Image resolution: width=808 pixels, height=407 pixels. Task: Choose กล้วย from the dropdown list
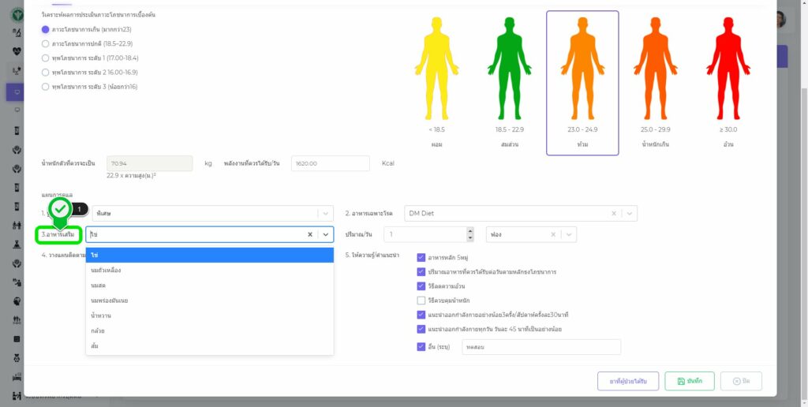coord(98,330)
